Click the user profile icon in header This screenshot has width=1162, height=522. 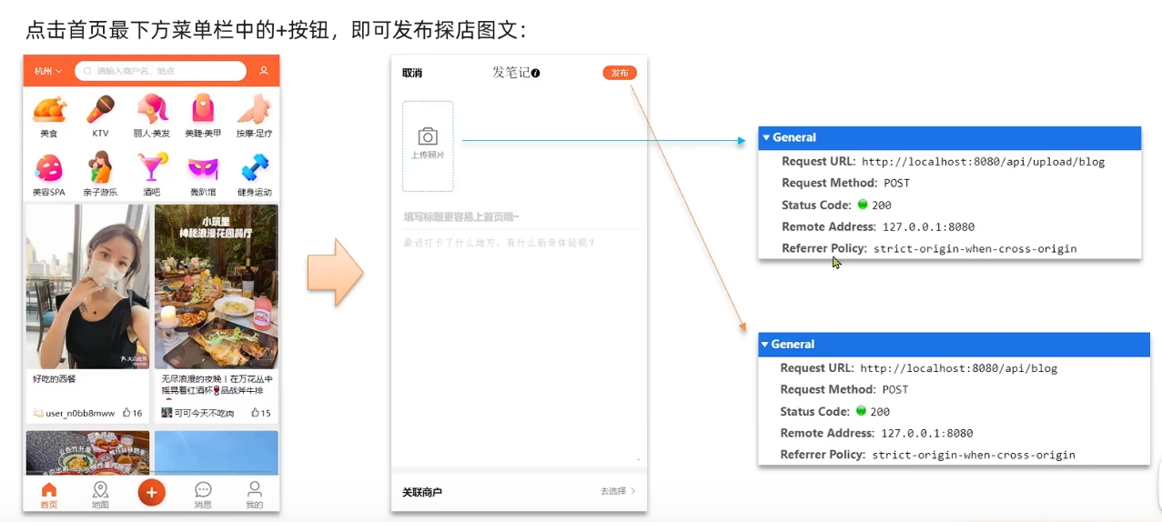tap(263, 71)
